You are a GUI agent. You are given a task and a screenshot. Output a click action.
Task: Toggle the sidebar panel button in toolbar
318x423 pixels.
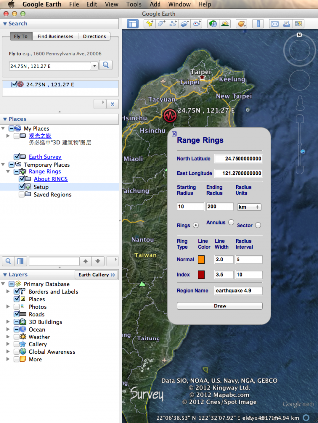[133, 24]
